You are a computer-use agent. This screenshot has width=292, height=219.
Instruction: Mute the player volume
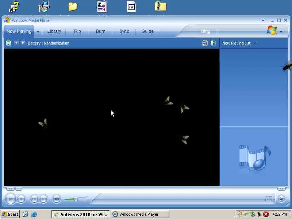coord(57,199)
